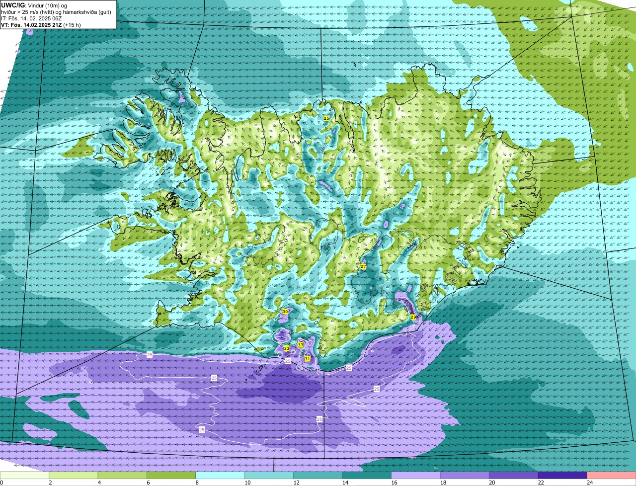The width and height of the screenshot is (636, 486).
Task: Click the light cyan 8–10 m/s swatch
Action: click(221, 476)
